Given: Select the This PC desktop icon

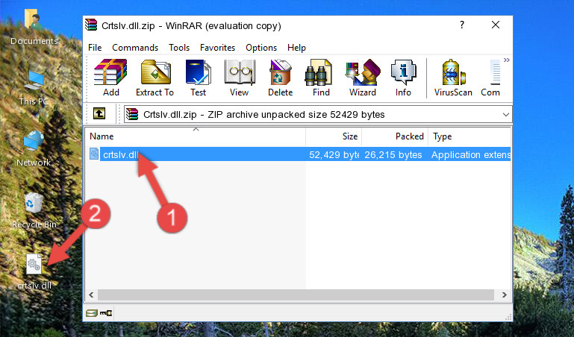Looking at the screenshot, I should [34, 87].
